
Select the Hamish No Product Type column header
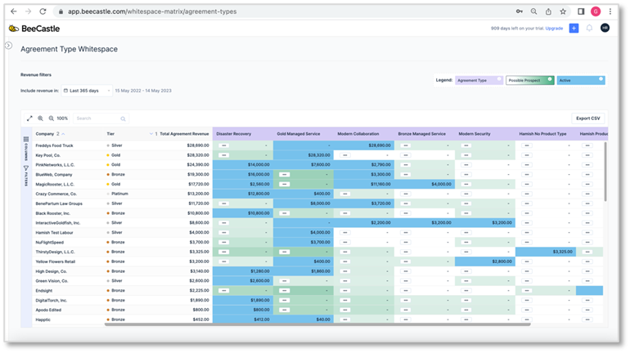542,134
